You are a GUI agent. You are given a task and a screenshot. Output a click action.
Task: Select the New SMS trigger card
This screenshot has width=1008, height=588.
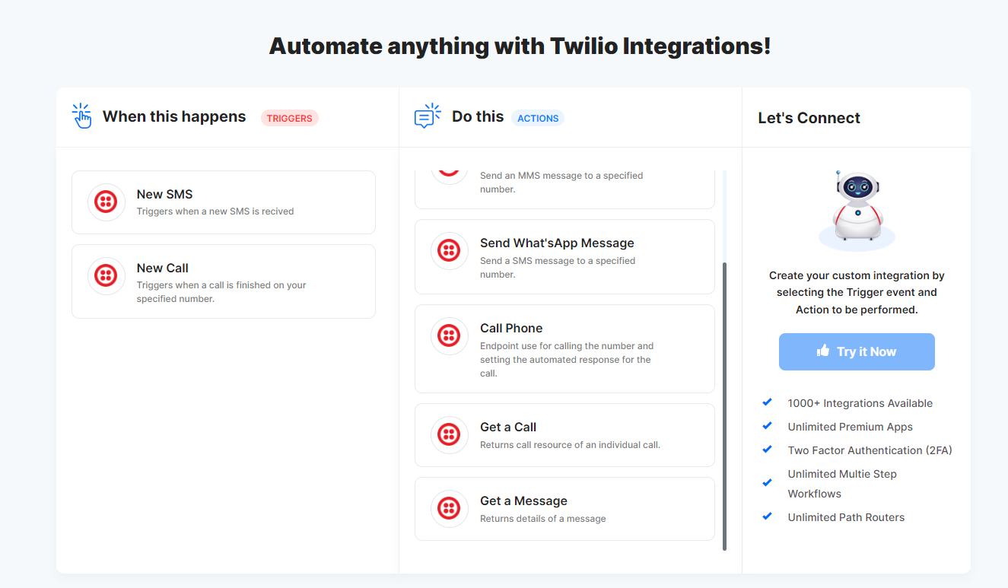224,202
